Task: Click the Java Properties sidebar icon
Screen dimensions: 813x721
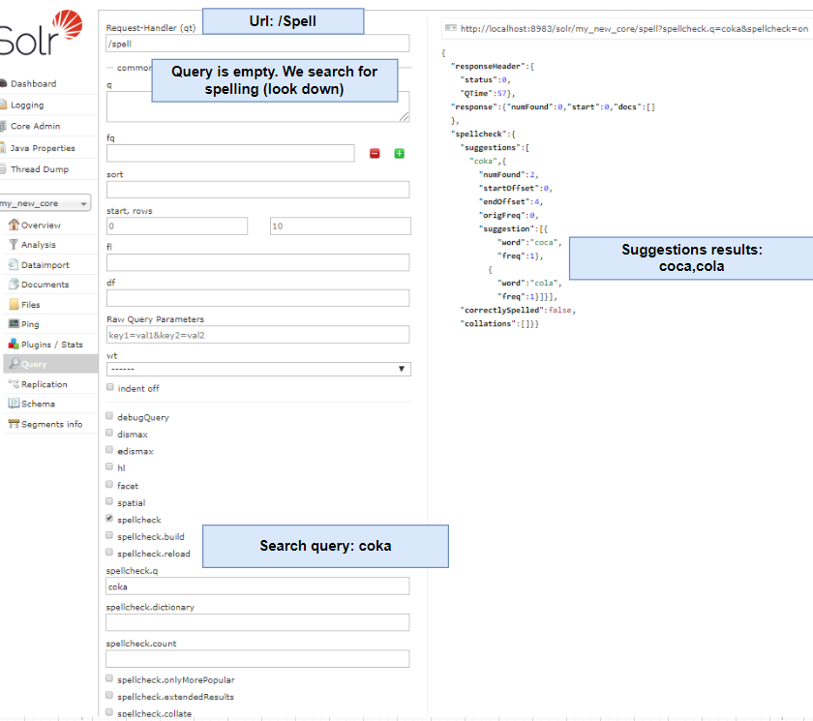Action: point(3,148)
